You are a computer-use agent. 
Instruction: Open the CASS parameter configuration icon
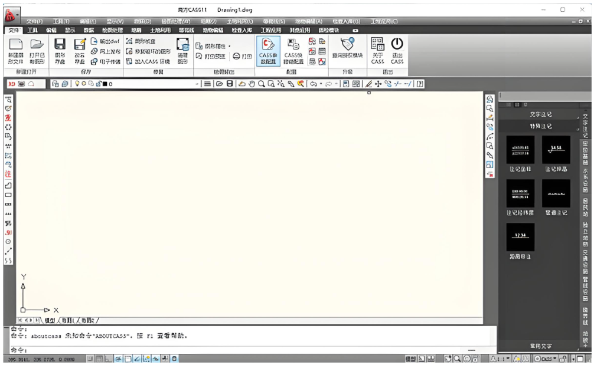[268, 45]
